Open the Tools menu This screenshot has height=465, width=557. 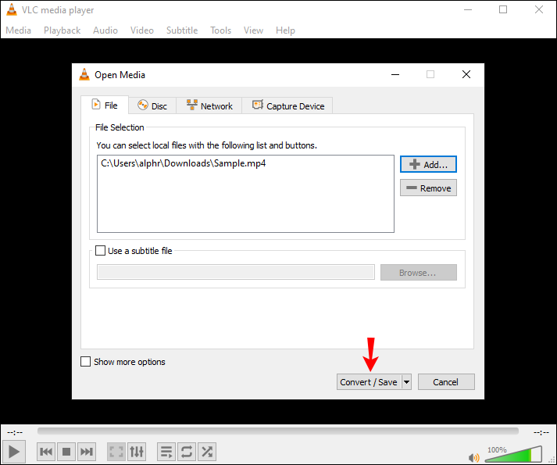coord(220,30)
